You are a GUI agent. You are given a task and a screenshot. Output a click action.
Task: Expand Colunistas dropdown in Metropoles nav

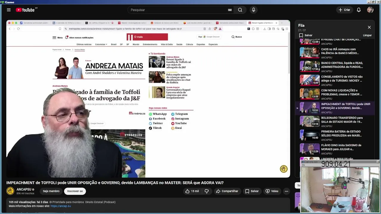coord(101,44)
